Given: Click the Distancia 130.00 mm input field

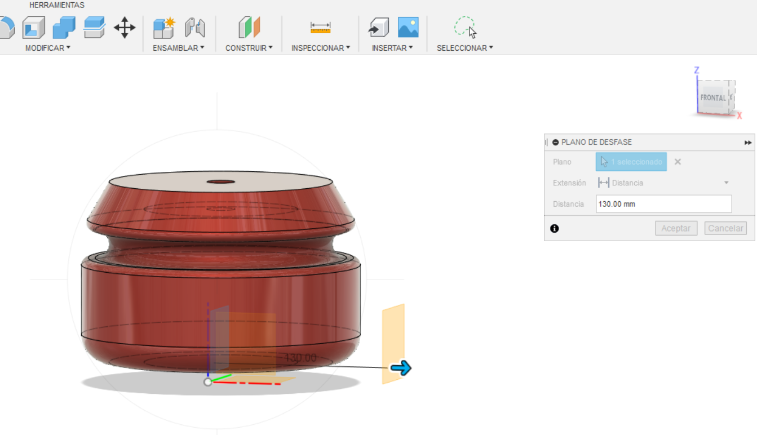Looking at the screenshot, I should (664, 204).
